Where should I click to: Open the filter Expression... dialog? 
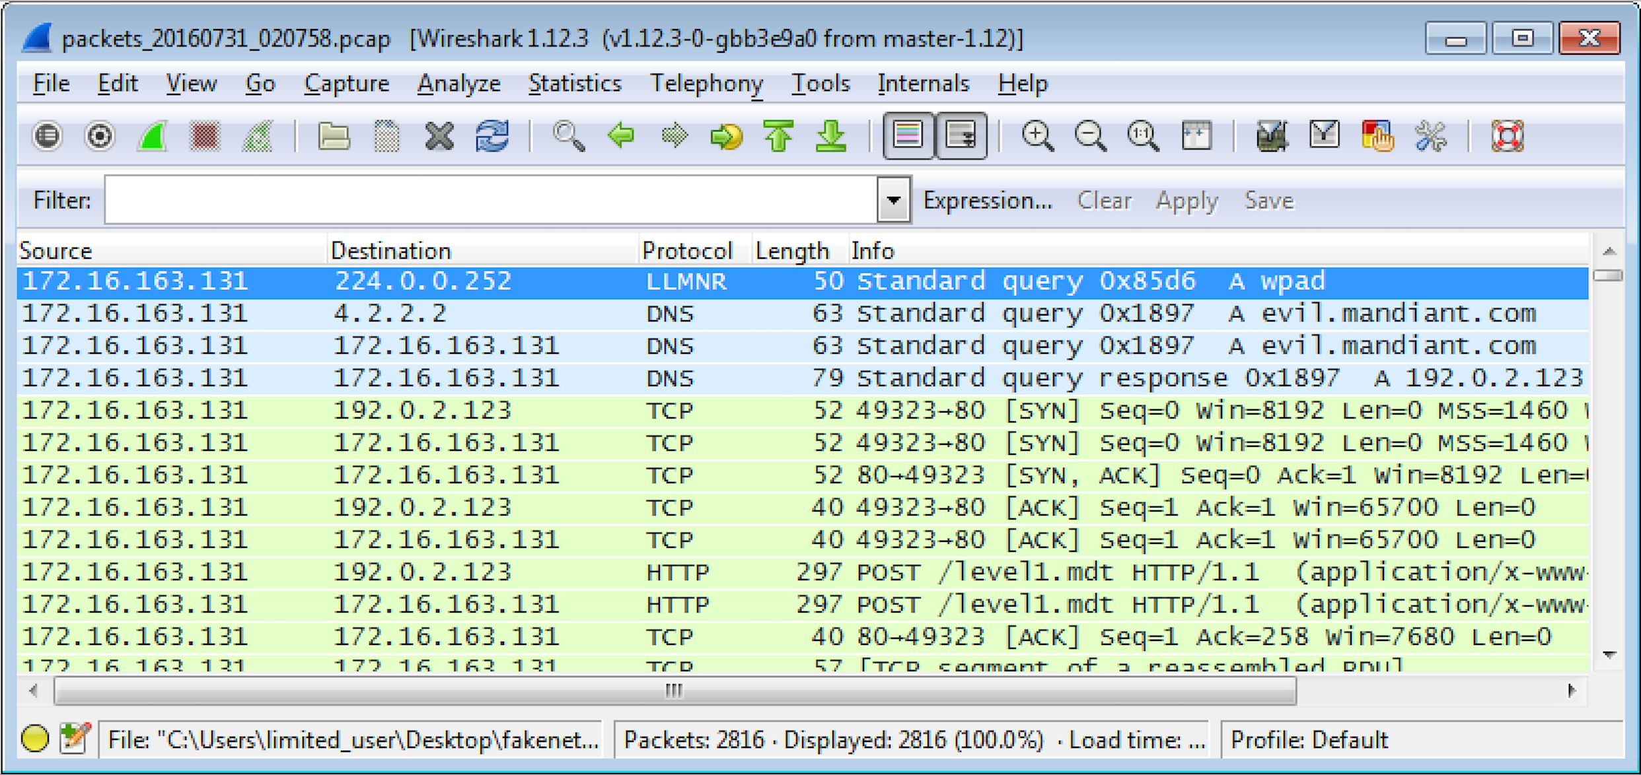click(x=988, y=200)
